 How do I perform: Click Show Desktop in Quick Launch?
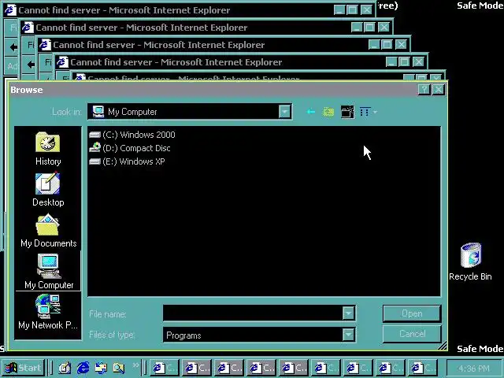(65, 368)
